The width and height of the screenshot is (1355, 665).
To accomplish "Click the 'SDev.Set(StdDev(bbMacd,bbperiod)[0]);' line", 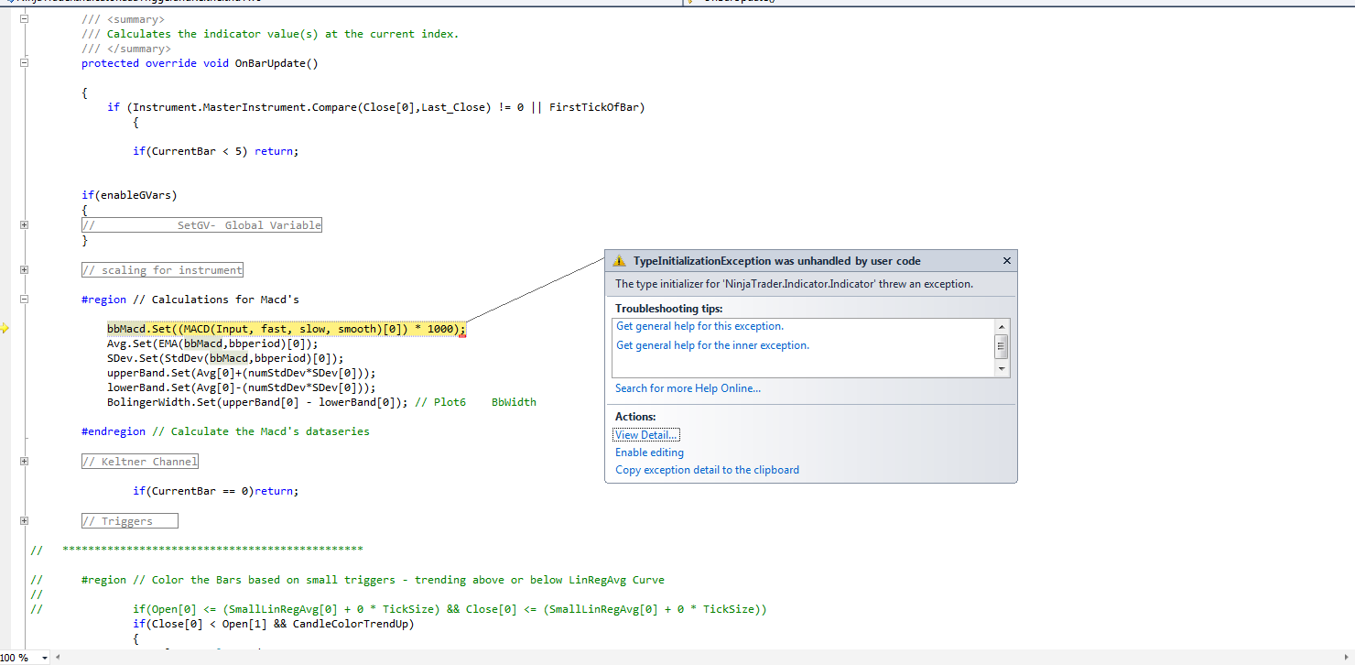I will pyautogui.click(x=225, y=358).
